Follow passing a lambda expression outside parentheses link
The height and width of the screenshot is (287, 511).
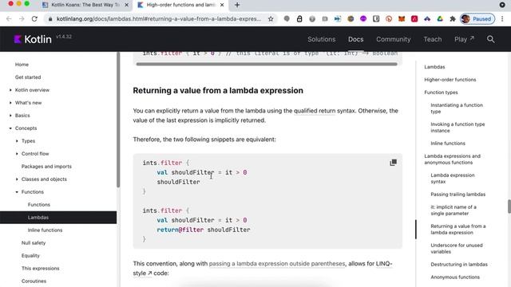[277, 263]
